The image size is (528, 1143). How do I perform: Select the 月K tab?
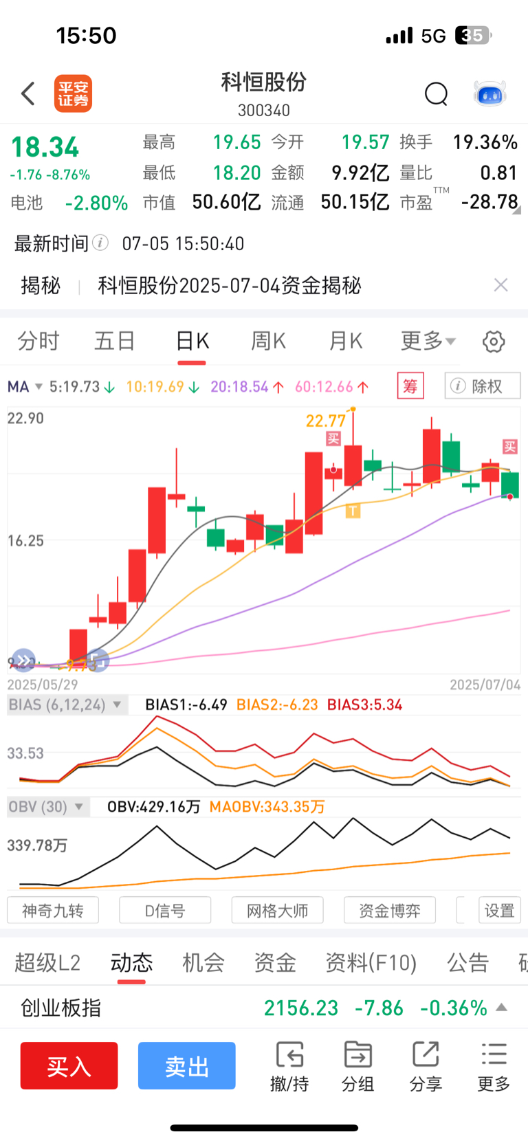tap(345, 341)
